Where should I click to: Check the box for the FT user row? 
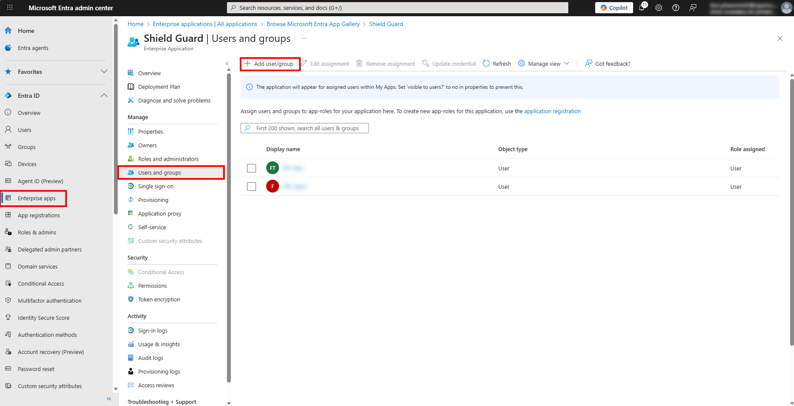[x=252, y=168]
